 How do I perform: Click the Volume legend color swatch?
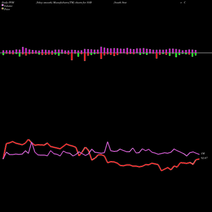coord(3,6)
